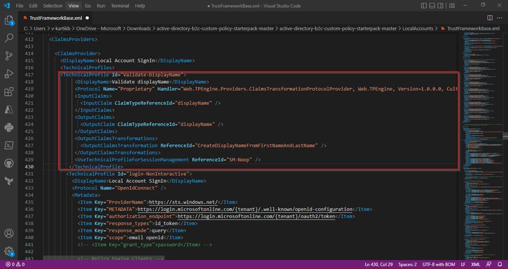Screen dimensions: 508x269
Task: Open the Terminal menu
Action: pyautogui.click(x=120, y=5)
